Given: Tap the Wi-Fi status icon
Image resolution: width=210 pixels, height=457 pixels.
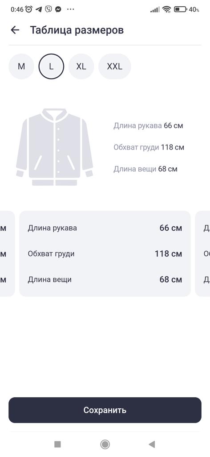Looking at the screenshot, I should (x=166, y=9).
